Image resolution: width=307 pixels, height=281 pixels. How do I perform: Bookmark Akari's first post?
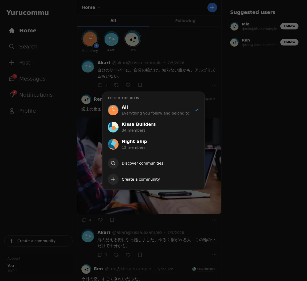[x=140, y=85]
